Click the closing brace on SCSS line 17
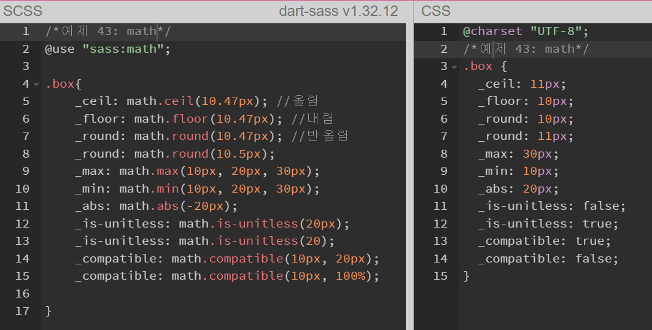The height and width of the screenshot is (330, 652). pos(49,311)
